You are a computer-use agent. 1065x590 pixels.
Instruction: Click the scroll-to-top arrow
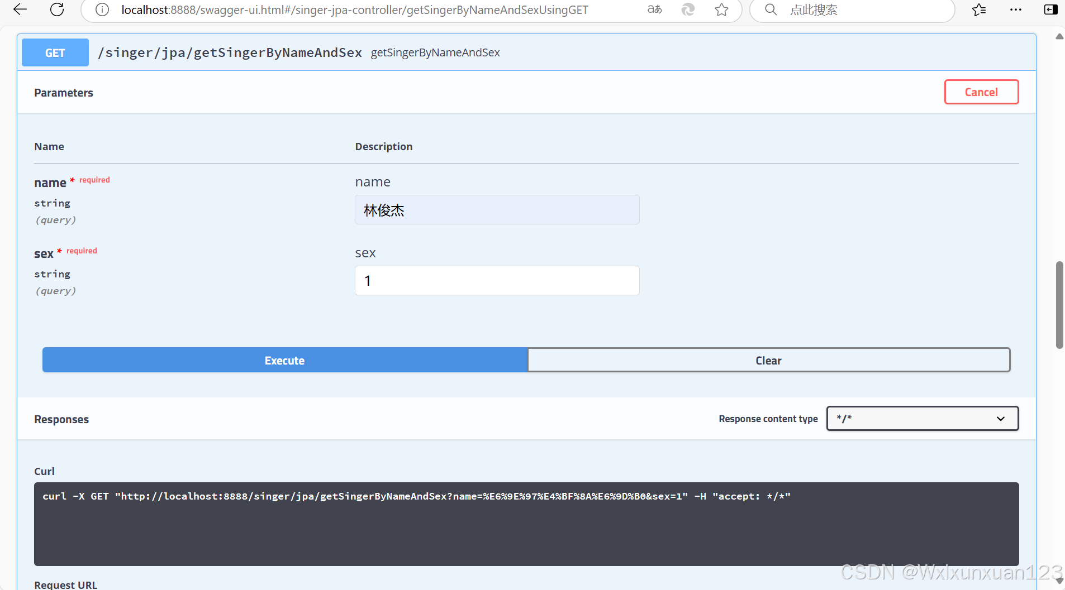[x=1059, y=36]
